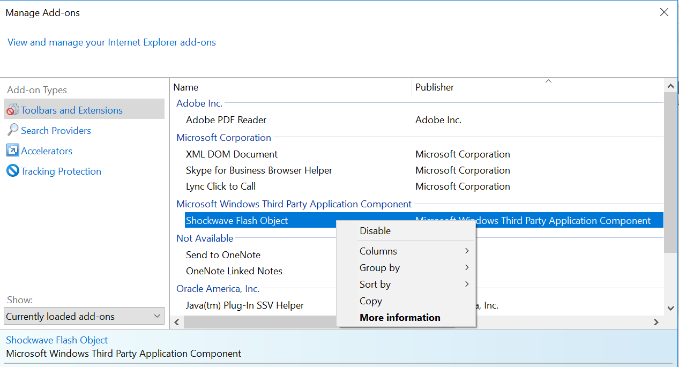Click Shockwave Flash Object details title
Viewport: 679px width, 367px height.
pyautogui.click(x=57, y=340)
